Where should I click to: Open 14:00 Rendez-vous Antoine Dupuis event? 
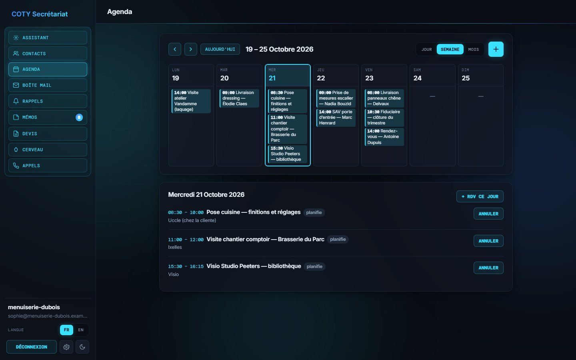[384, 137]
